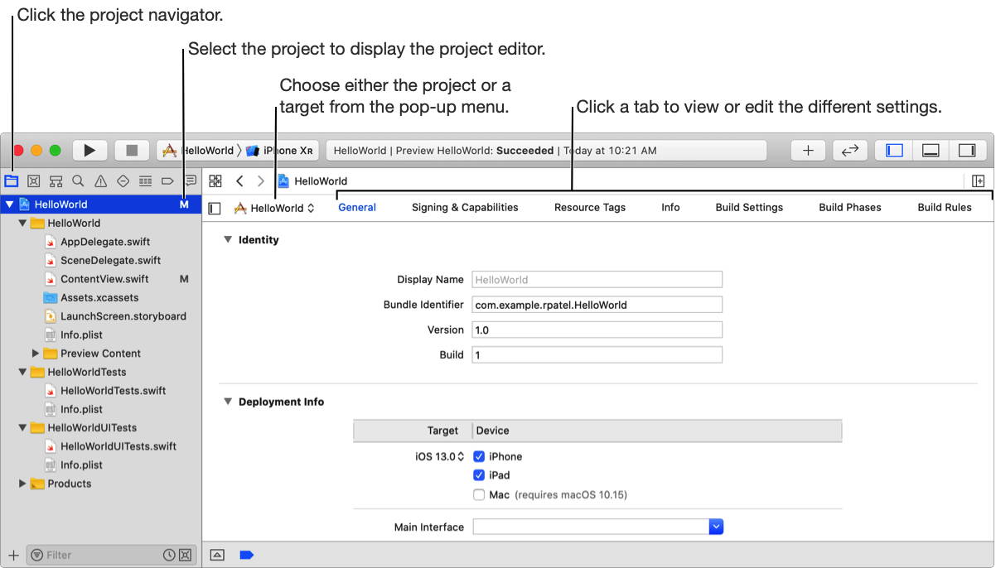Go forward in editor history
Viewport: 996px width, 568px height.
coord(261,181)
